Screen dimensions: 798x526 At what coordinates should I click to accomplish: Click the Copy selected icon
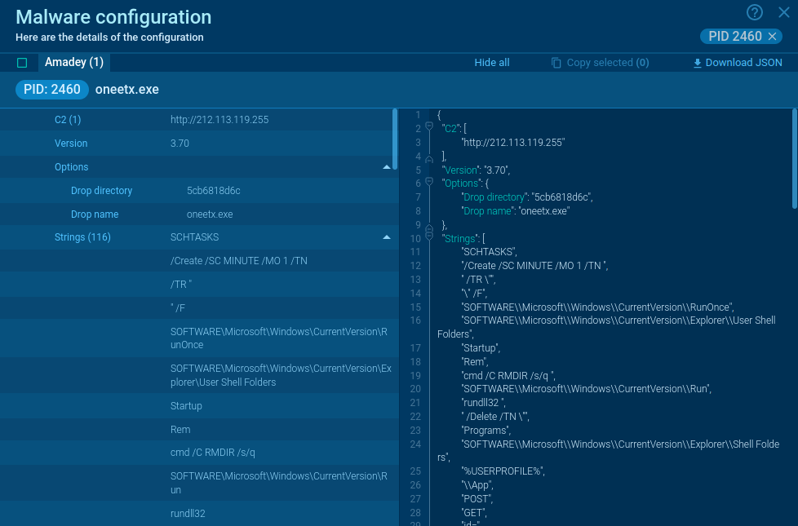556,63
